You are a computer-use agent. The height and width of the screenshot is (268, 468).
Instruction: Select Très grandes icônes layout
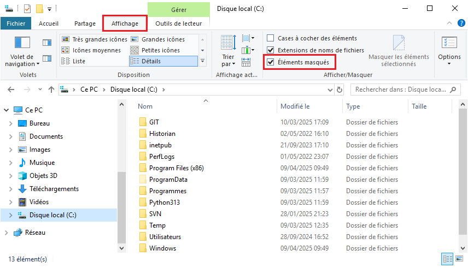tap(94, 39)
